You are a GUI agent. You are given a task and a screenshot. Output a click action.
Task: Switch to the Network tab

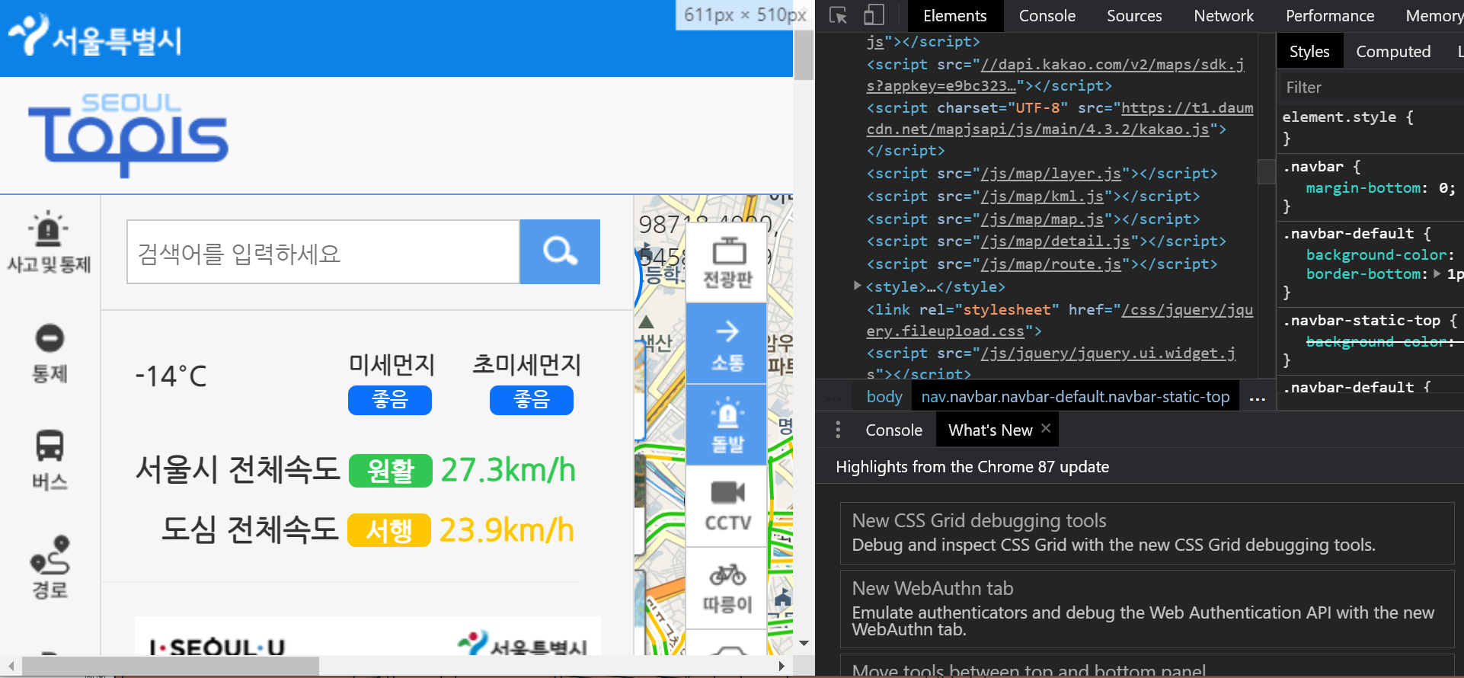tap(1223, 15)
